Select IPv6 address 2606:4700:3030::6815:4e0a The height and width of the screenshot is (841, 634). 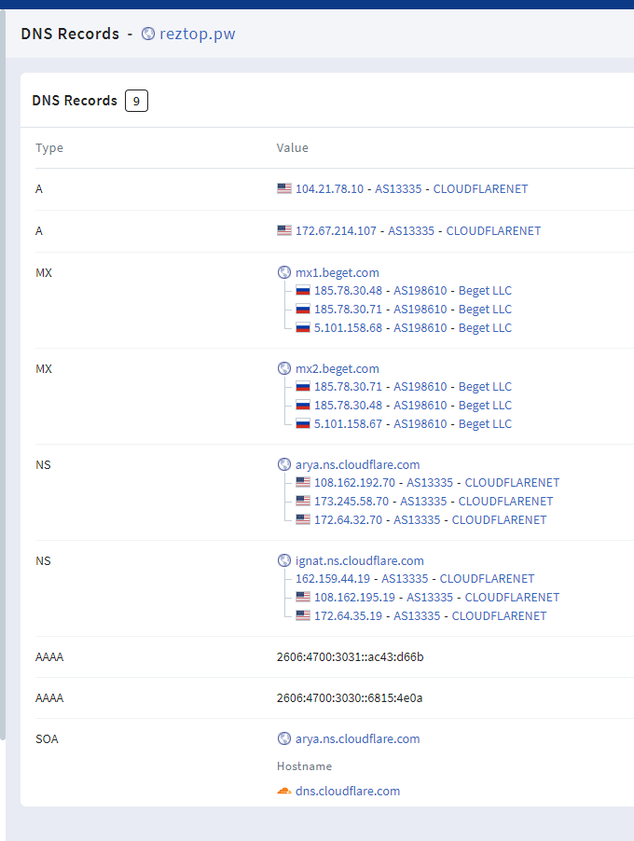pyautogui.click(x=350, y=697)
